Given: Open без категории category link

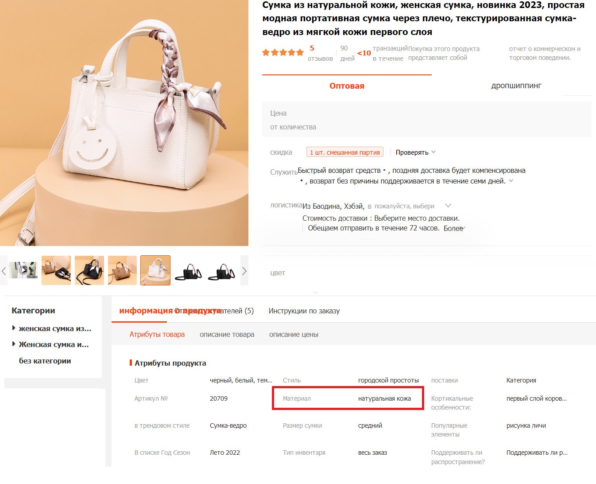Looking at the screenshot, I should 45,361.
